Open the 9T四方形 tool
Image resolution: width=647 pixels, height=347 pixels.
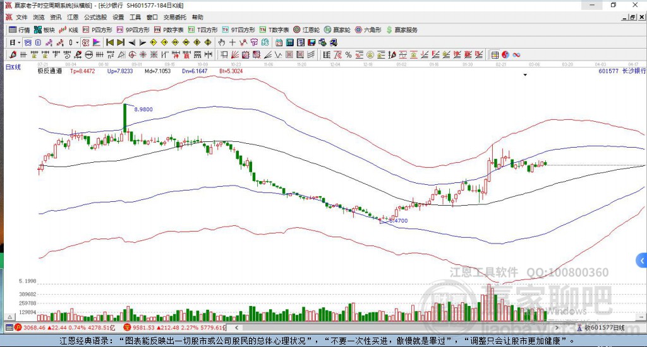(238, 30)
